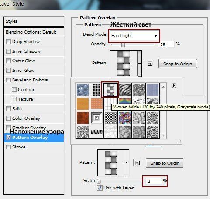210x199 pixels.
Task: Pick the lavender-blue woven texture swatch
Action: tap(153, 90)
